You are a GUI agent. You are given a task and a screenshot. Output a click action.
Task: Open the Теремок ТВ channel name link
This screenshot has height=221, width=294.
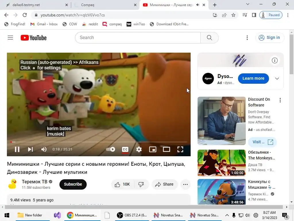coord(34,182)
